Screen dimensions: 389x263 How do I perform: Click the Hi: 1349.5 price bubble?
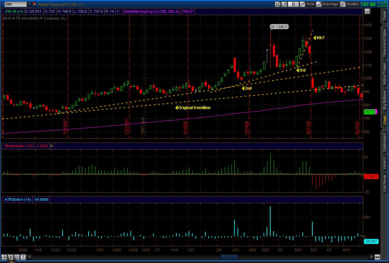tap(279, 26)
